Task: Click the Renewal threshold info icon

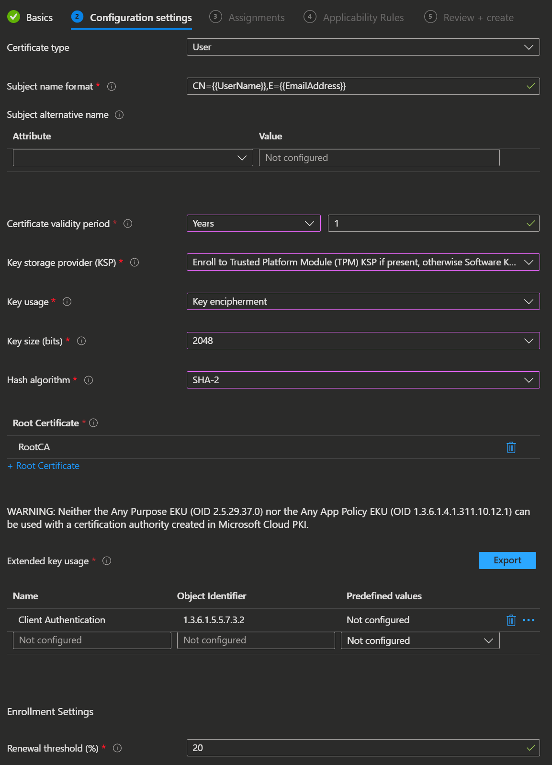Action: coord(117,748)
